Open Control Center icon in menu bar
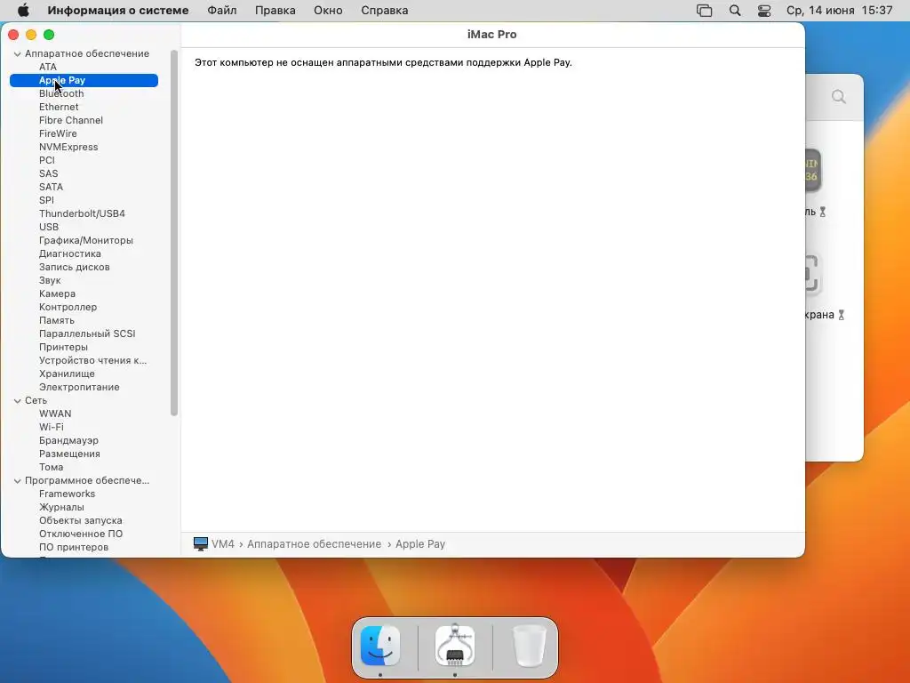This screenshot has height=683, width=910. point(764,11)
